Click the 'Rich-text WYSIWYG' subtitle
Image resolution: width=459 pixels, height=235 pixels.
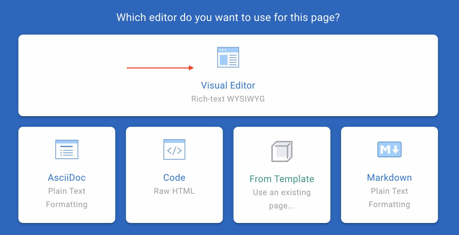pos(228,99)
